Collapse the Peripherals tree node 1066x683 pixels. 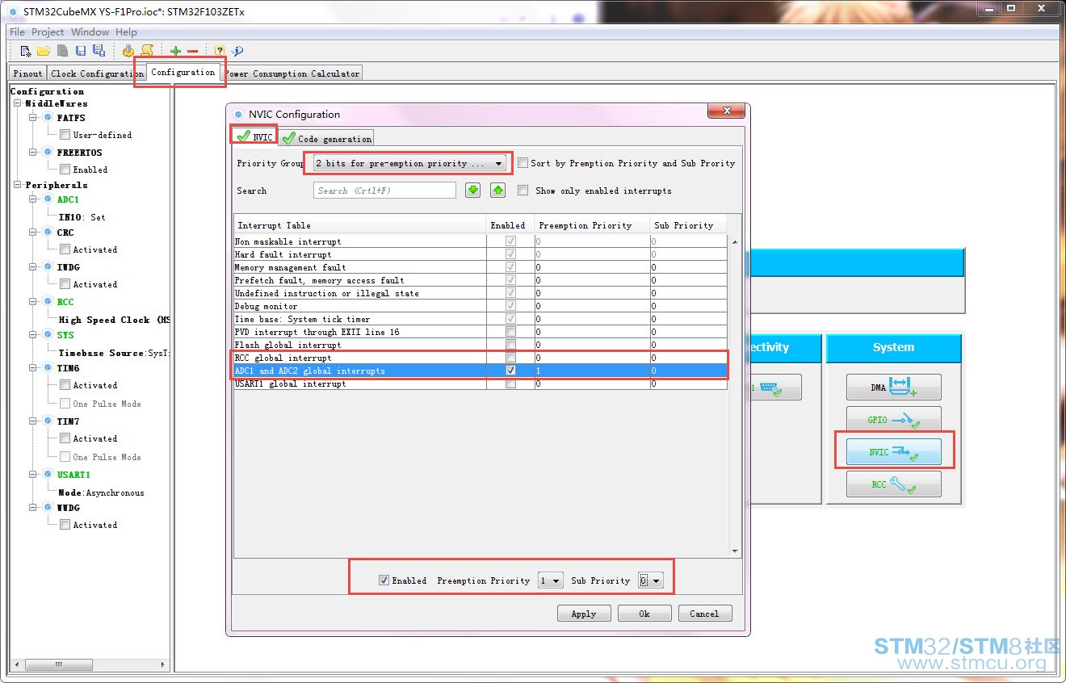pos(18,185)
